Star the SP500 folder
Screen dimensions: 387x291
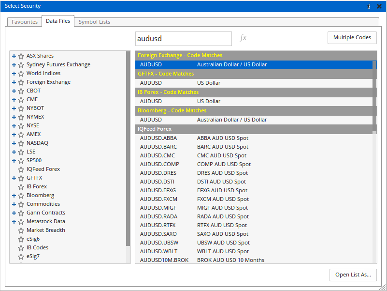coord(21,161)
